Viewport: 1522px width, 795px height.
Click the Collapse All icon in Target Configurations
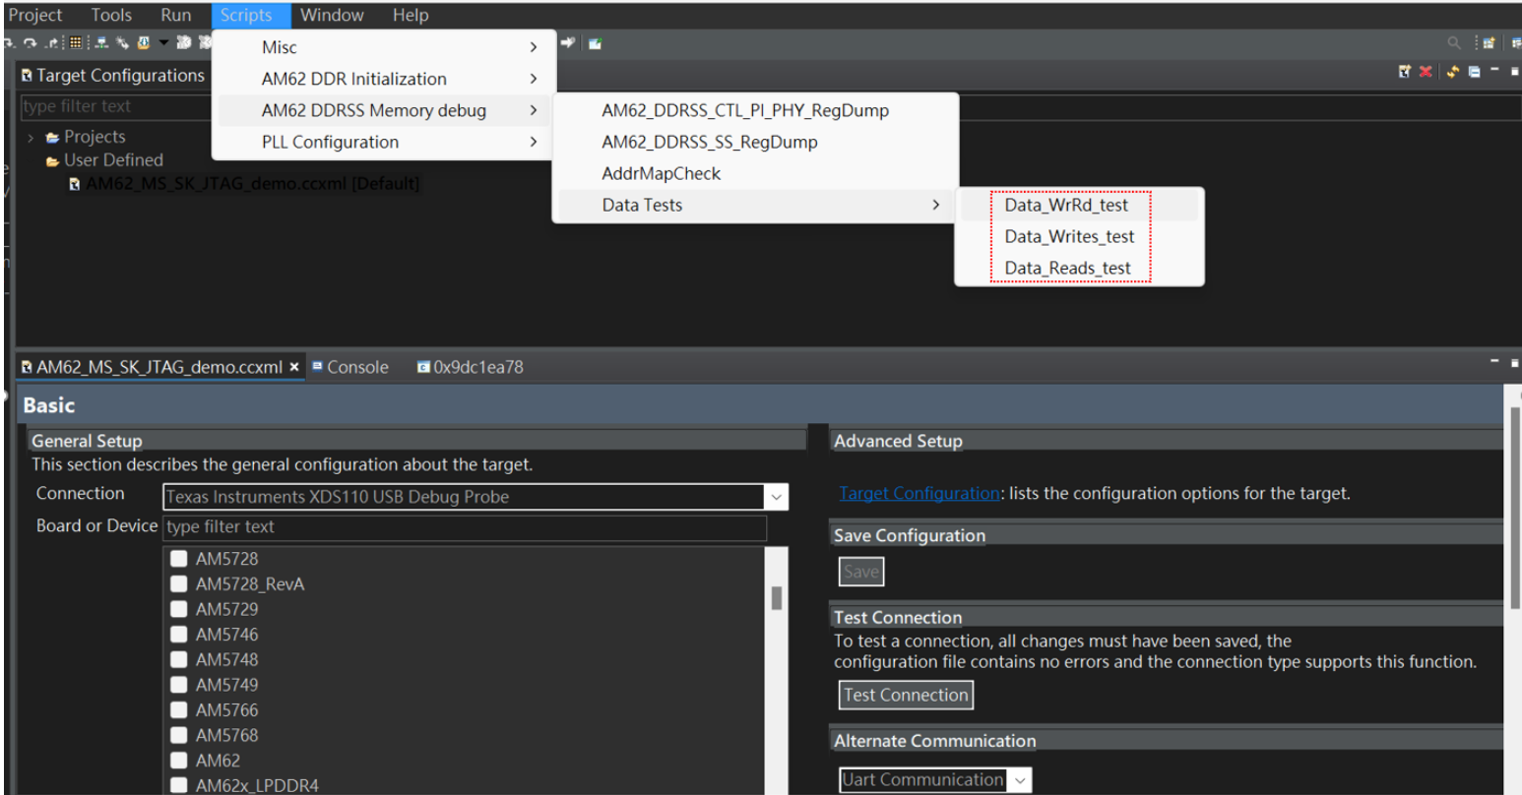click(1475, 72)
